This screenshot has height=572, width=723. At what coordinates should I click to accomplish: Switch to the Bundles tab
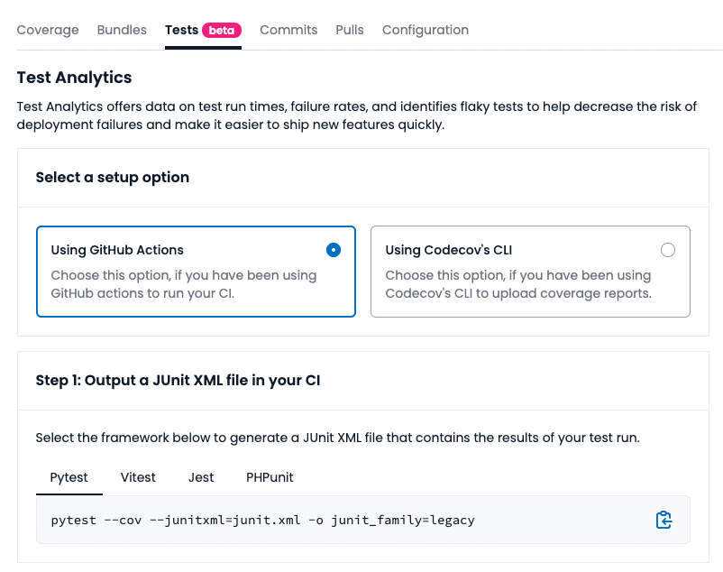[x=122, y=30]
